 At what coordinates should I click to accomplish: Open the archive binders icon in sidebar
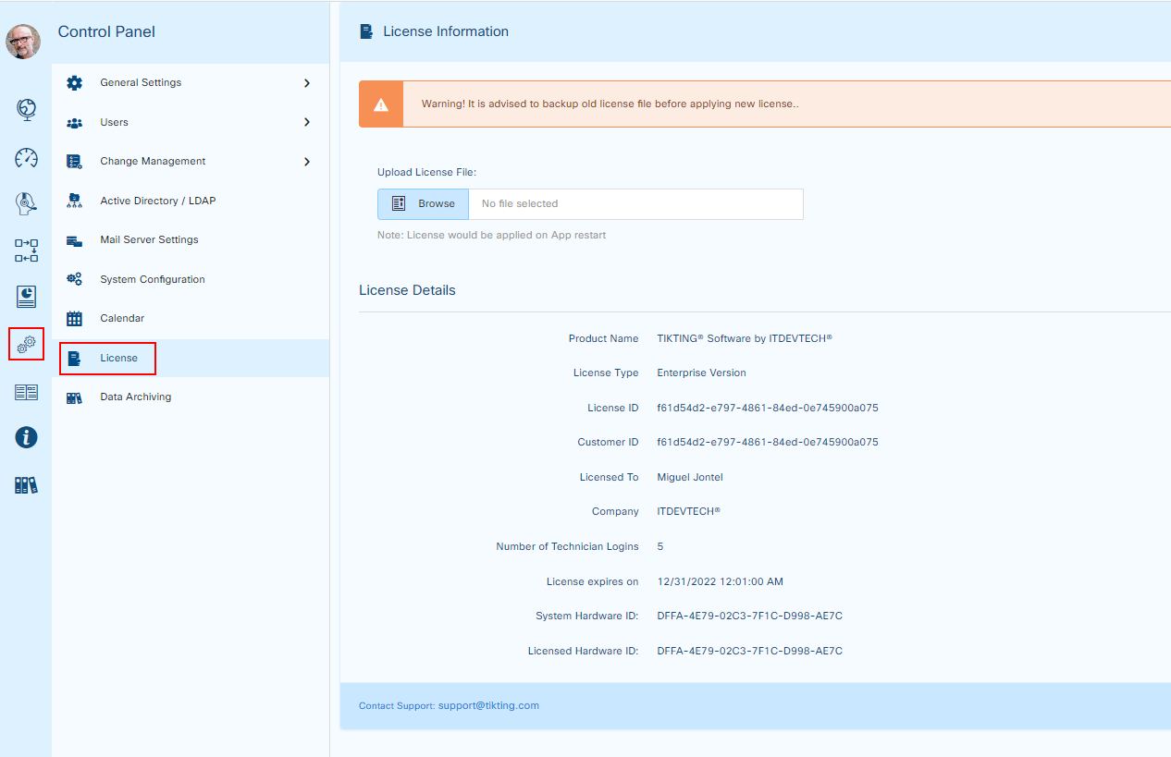click(x=26, y=485)
